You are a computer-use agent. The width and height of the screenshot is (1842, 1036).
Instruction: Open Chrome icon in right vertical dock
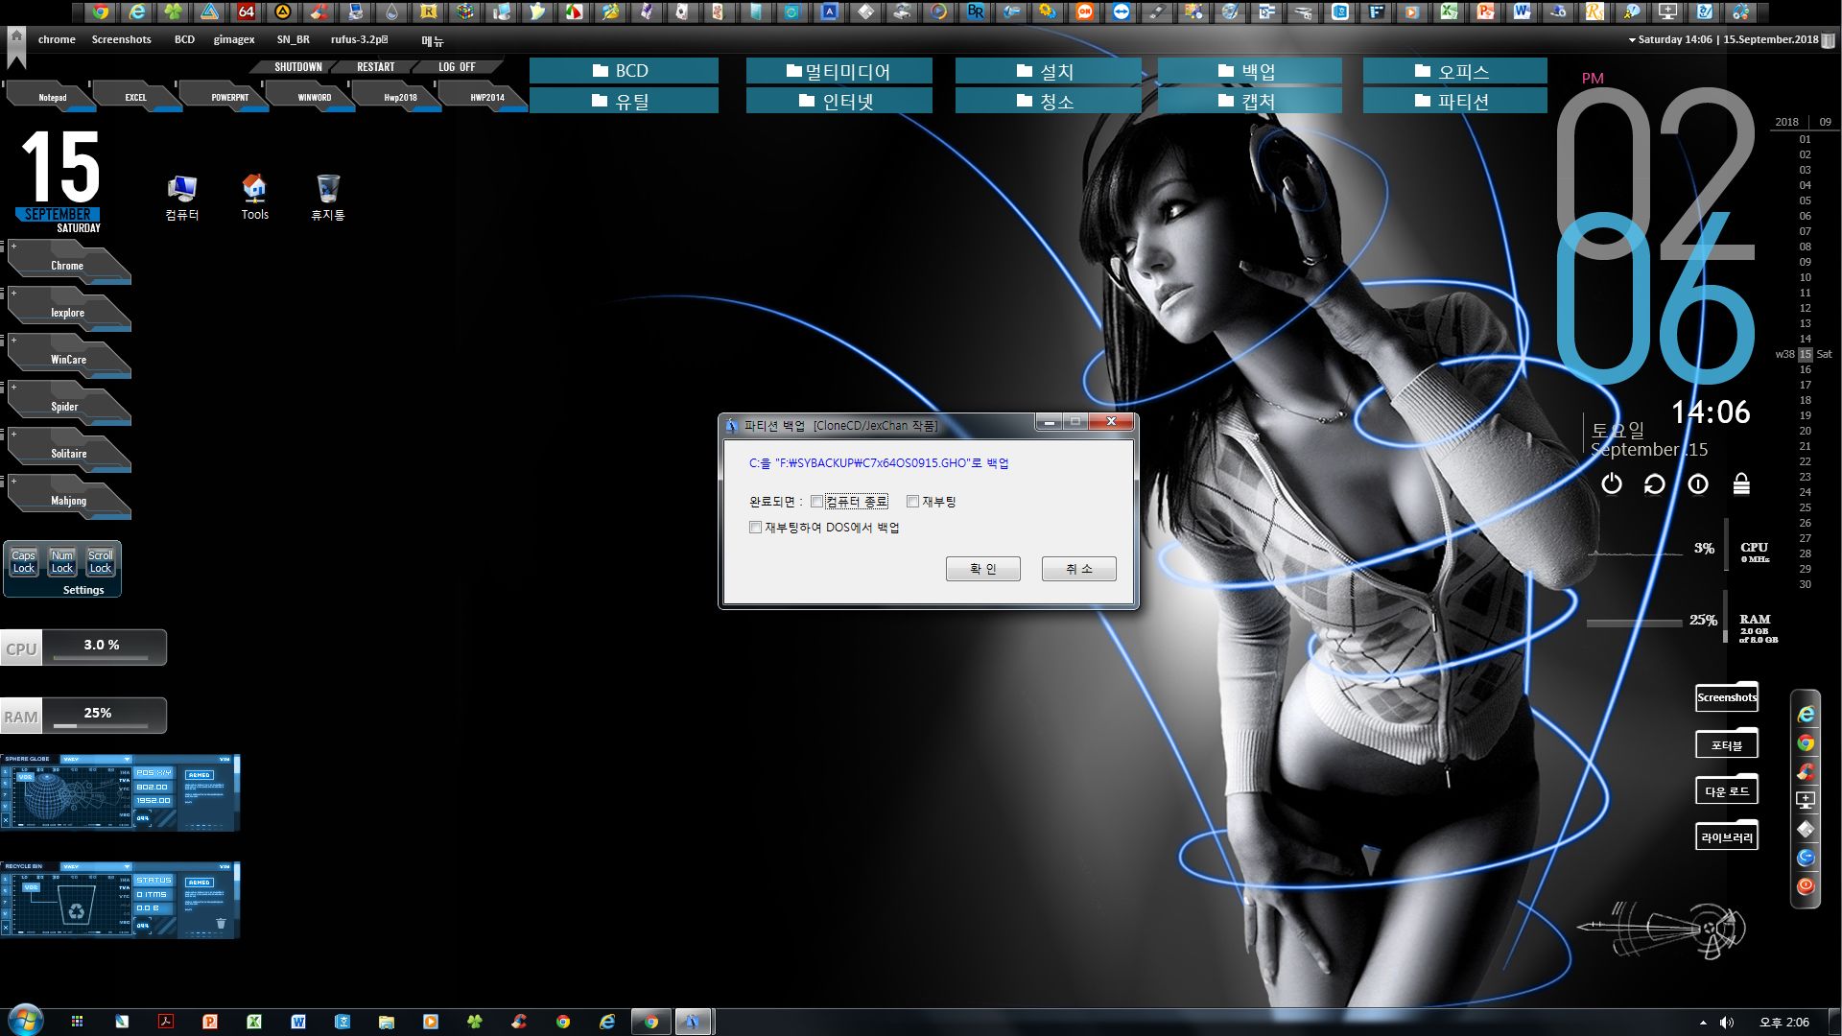1806,743
